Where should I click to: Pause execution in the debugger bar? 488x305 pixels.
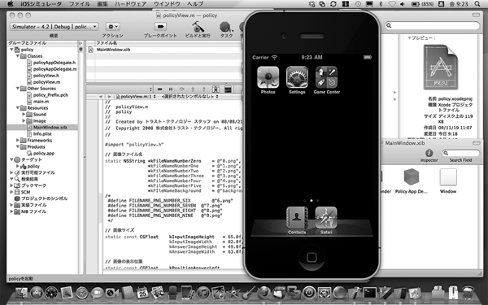click(x=171, y=89)
